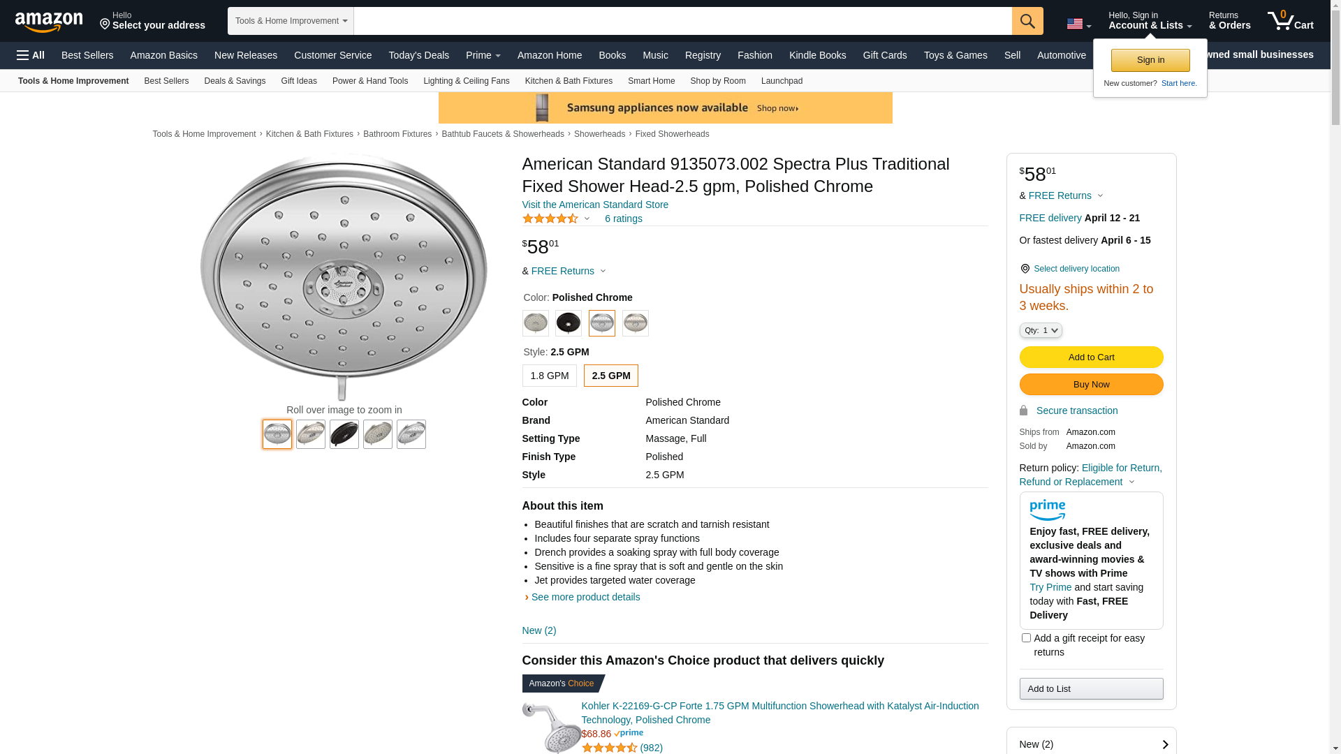Open the shopping cart icon
This screenshot has height=754, width=1341.
click(x=1290, y=21)
